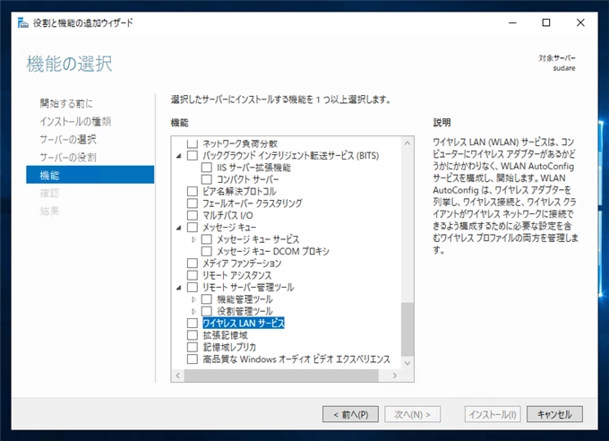
Task: Open インストールの種類 step
Action: coord(75,121)
